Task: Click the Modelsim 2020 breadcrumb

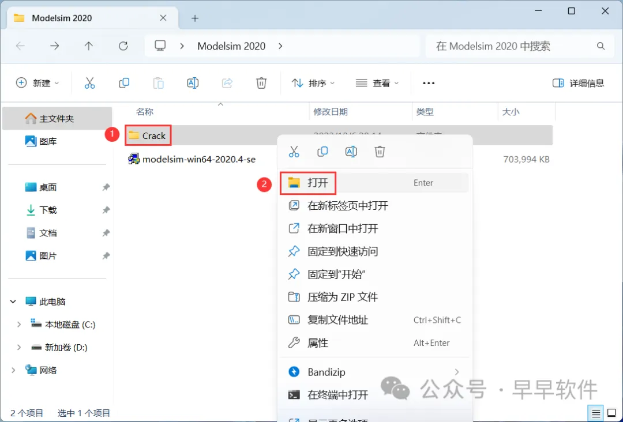Action: 231,46
